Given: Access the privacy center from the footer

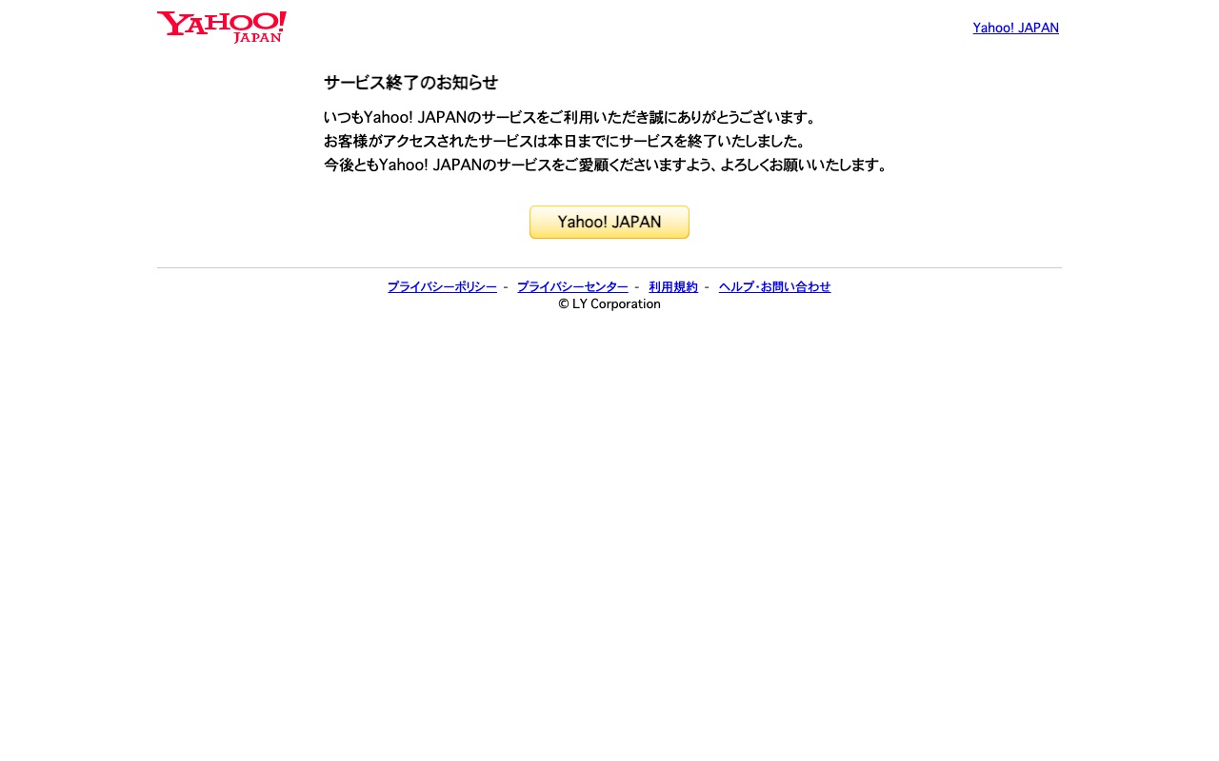Looking at the screenshot, I should click(571, 286).
